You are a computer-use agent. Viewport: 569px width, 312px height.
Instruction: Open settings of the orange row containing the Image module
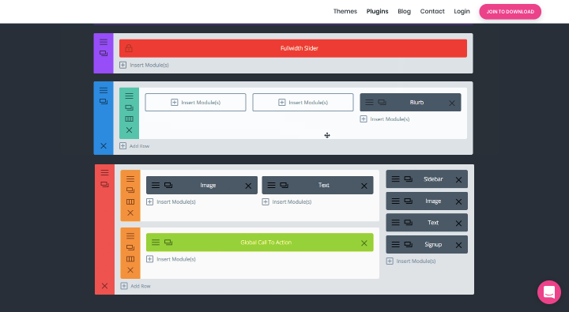(130, 179)
